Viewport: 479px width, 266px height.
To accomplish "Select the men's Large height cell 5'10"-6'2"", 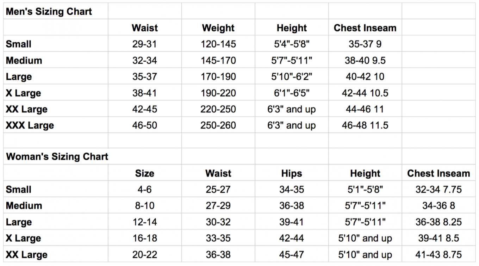I will (x=292, y=76).
